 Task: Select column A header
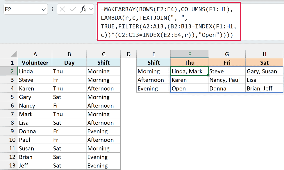point(35,54)
